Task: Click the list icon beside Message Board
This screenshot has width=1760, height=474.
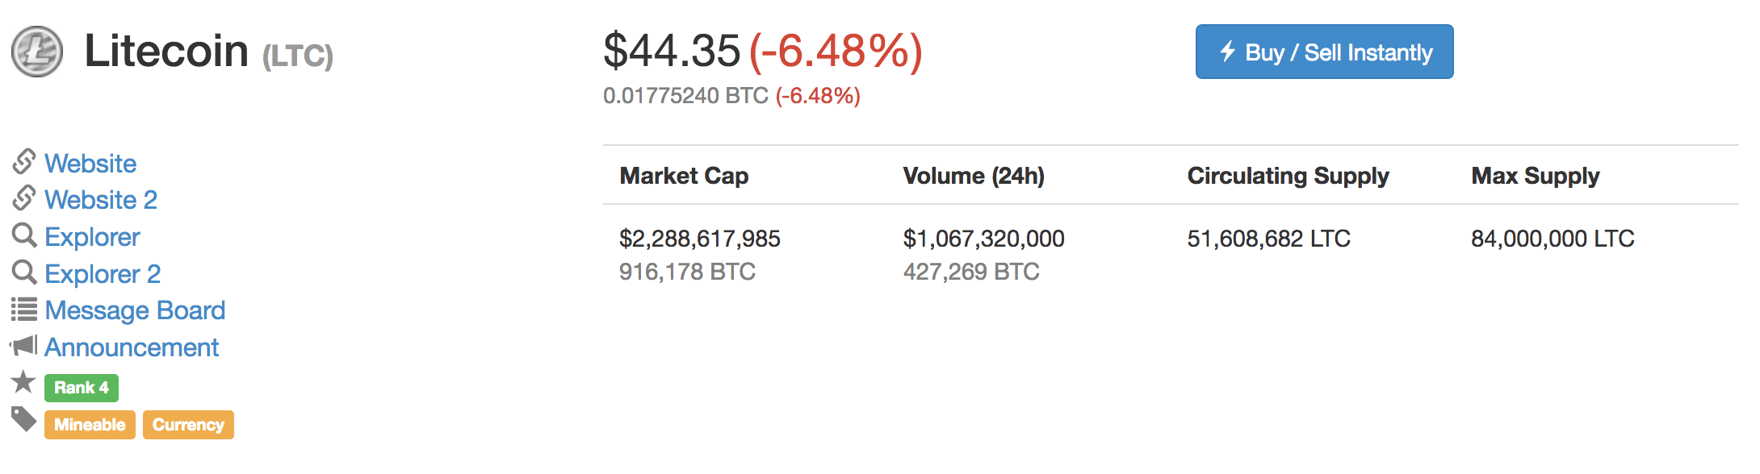Action: (24, 310)
